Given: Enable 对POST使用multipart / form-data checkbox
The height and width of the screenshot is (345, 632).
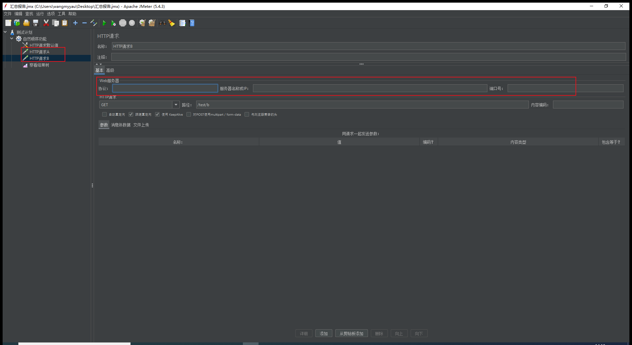Looking at the screenshot, I should pyautogui.click(x=189, y=114).
